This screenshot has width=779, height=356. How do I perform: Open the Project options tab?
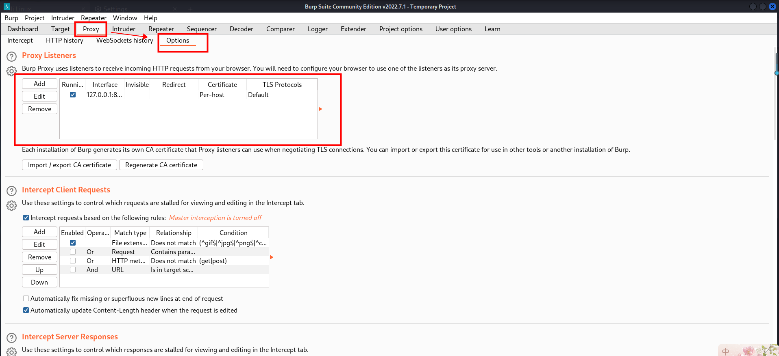coord(401,29)
